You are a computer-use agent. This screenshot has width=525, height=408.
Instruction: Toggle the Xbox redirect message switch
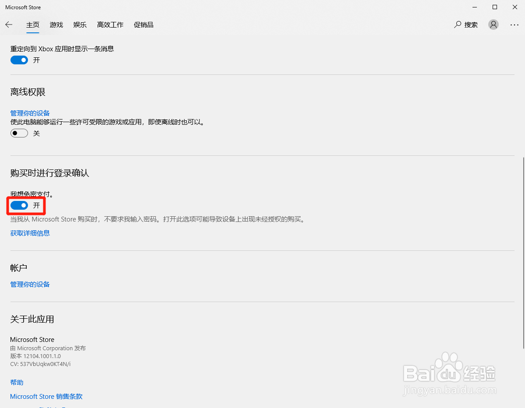pos(19,60)
